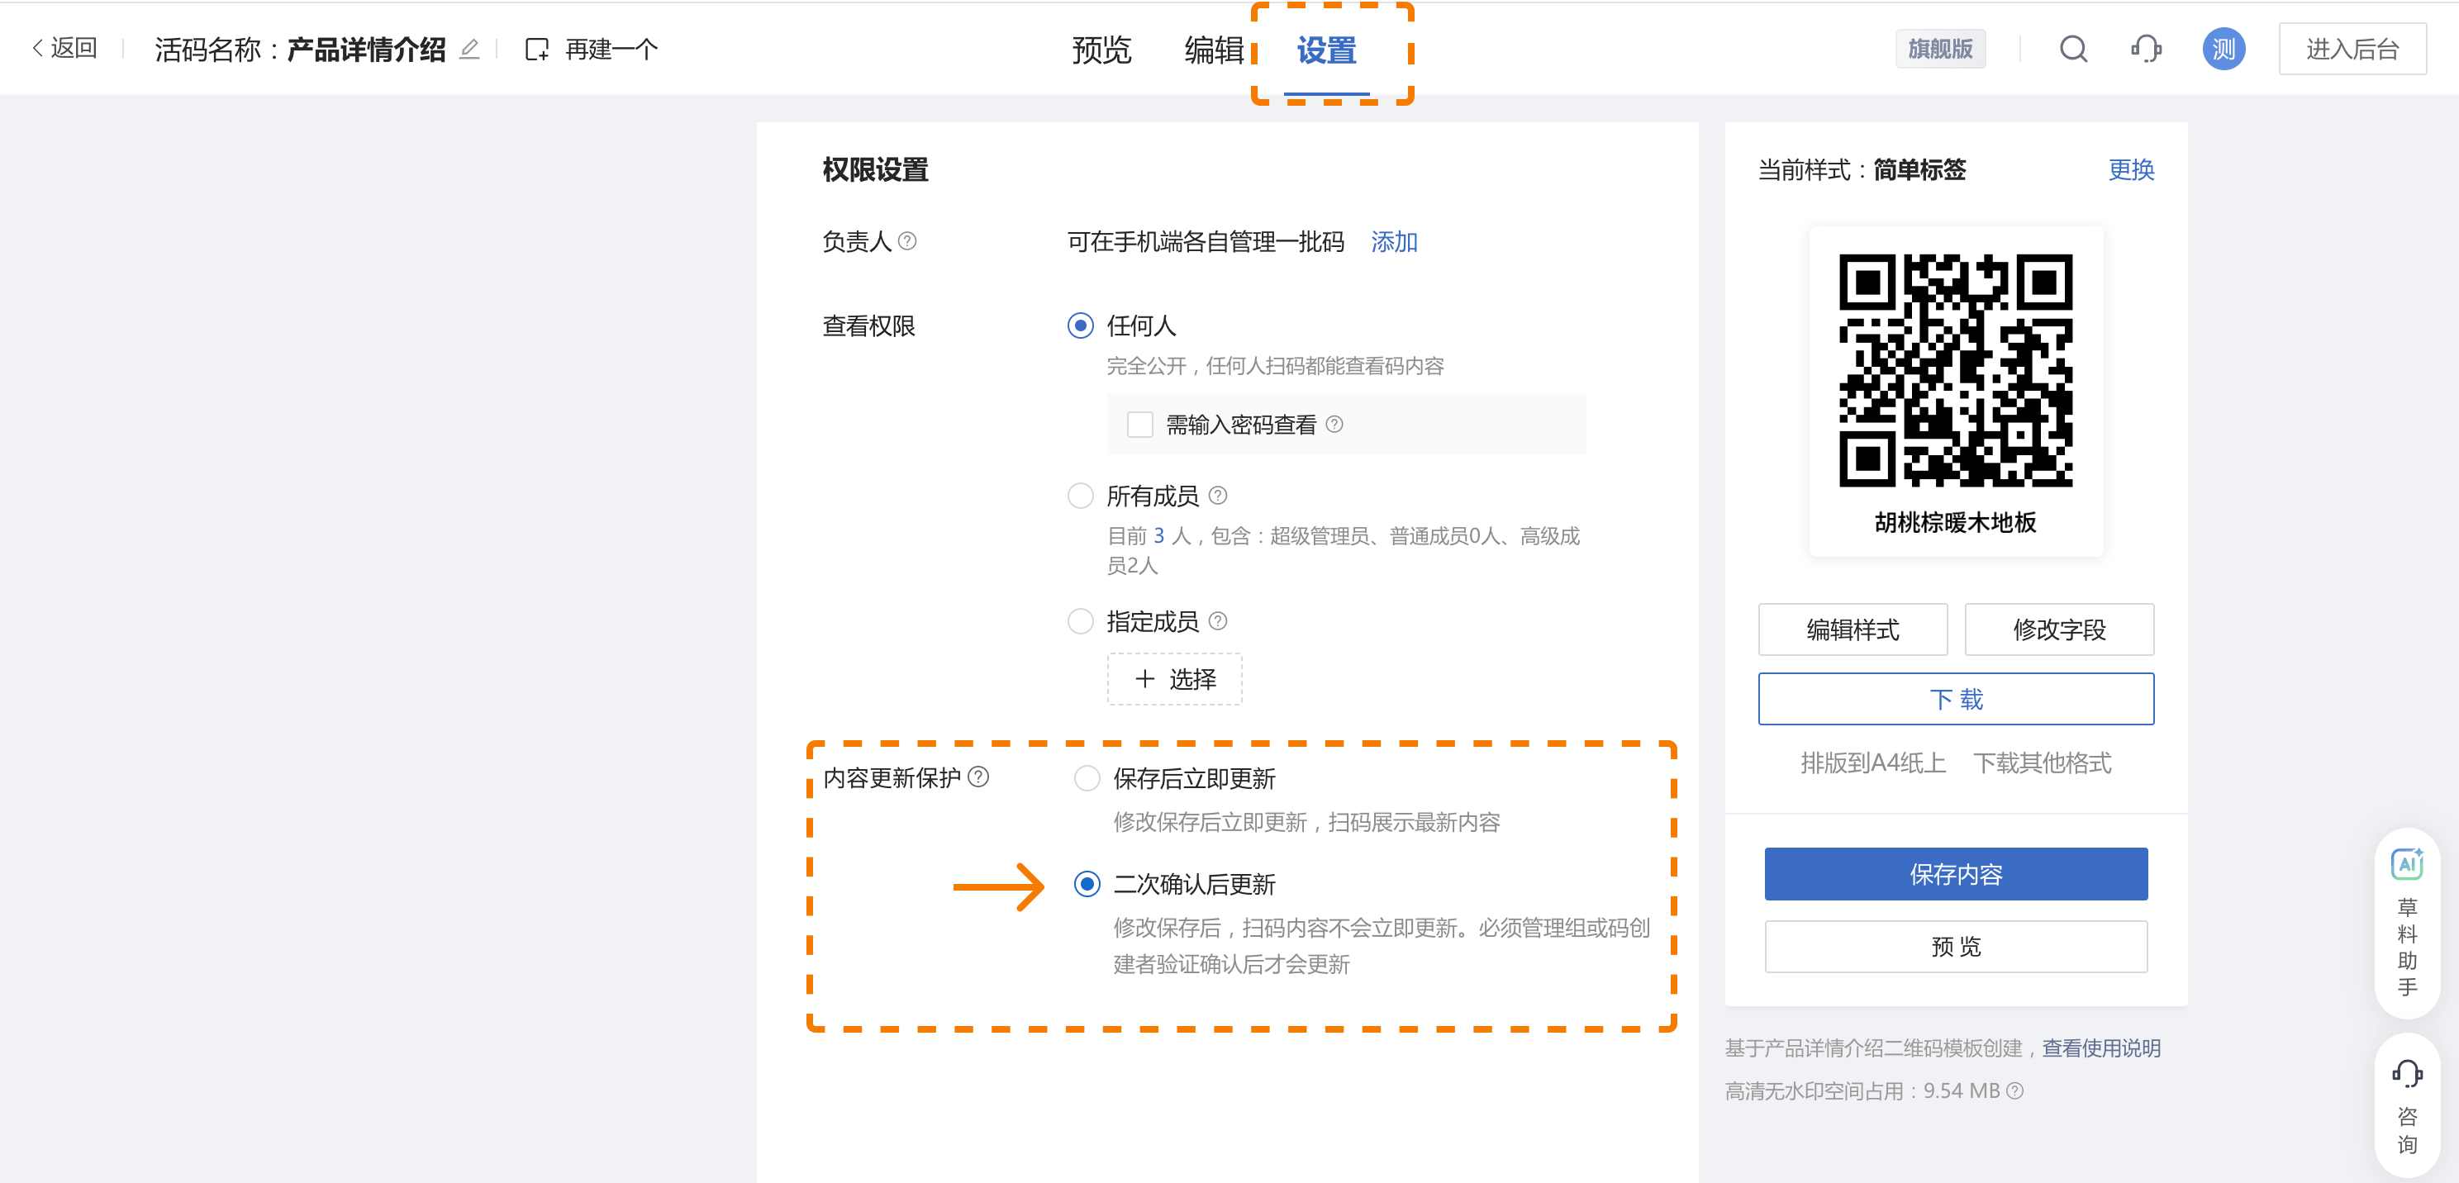2459x1183 pixels.
Task: Click help icon beside 空间占用 9.54 MB
Action: [x=2015, y=1090]
